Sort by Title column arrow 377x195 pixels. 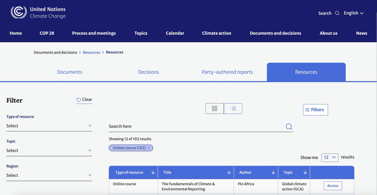pyautogui.click(x=229, y=172)
